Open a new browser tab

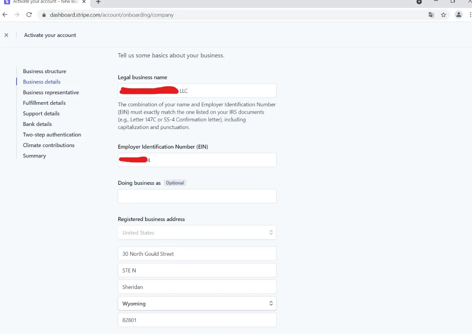click(x=98, y=2)
